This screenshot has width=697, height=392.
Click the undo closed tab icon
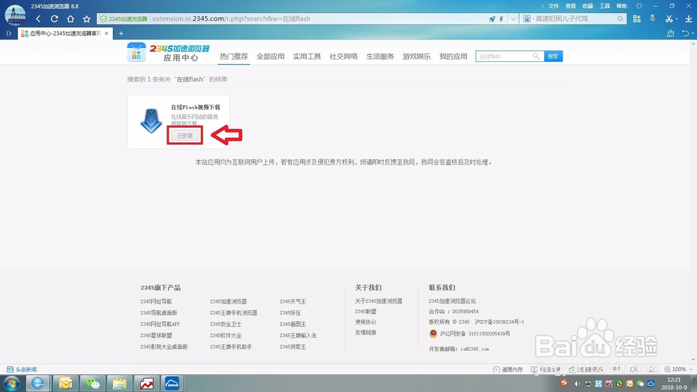tap(685, 33)
